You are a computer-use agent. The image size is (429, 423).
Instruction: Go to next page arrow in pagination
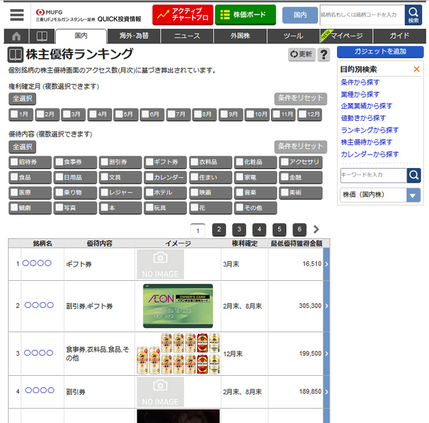316,229
